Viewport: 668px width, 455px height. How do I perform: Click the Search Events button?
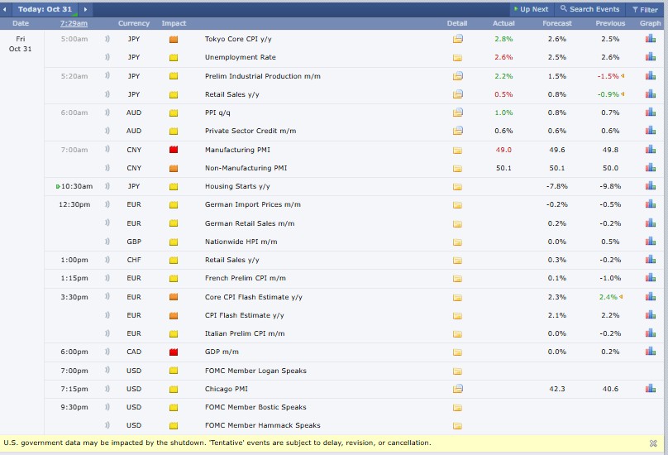click(590, 9)
